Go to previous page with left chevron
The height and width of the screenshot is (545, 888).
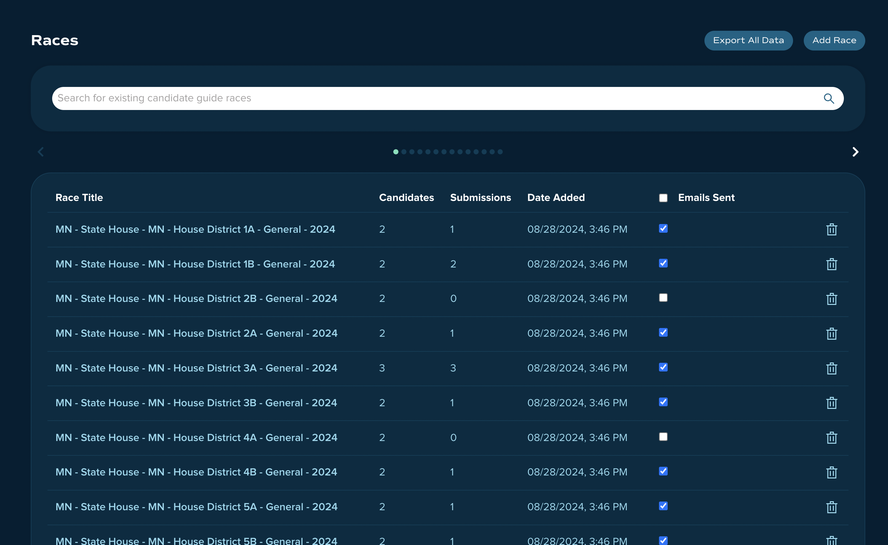click(x=41, y=152)
